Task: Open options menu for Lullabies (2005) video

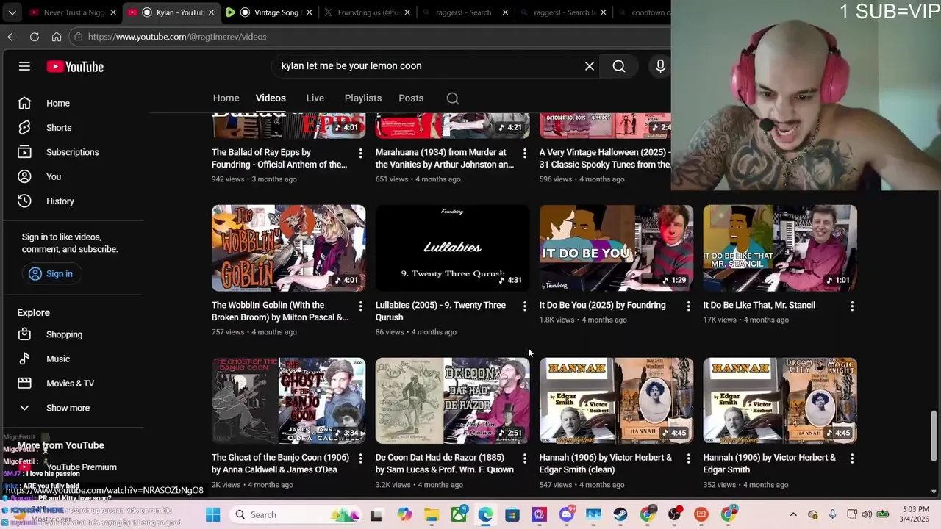Action: point(524,306)
